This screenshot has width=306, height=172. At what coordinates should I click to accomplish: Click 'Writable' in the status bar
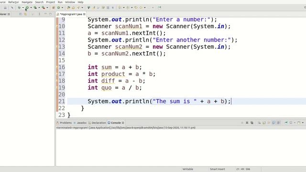point(188,169)
